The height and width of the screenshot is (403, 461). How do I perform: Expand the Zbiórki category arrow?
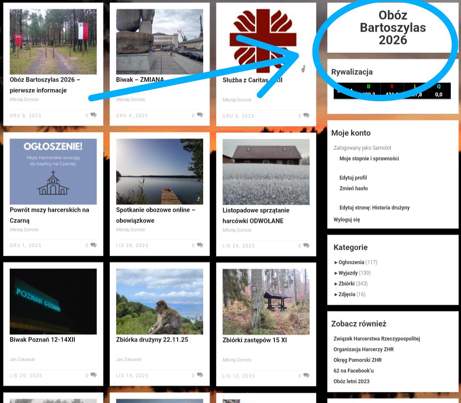(336, 283)
